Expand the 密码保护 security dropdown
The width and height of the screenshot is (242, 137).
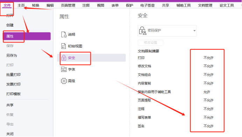point(167,31)
